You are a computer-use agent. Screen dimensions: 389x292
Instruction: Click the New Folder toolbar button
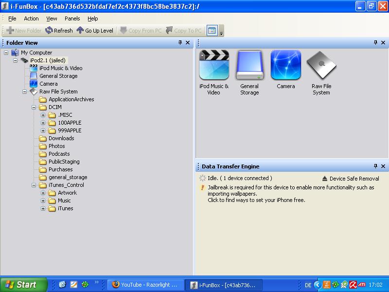tap(24, 31)
